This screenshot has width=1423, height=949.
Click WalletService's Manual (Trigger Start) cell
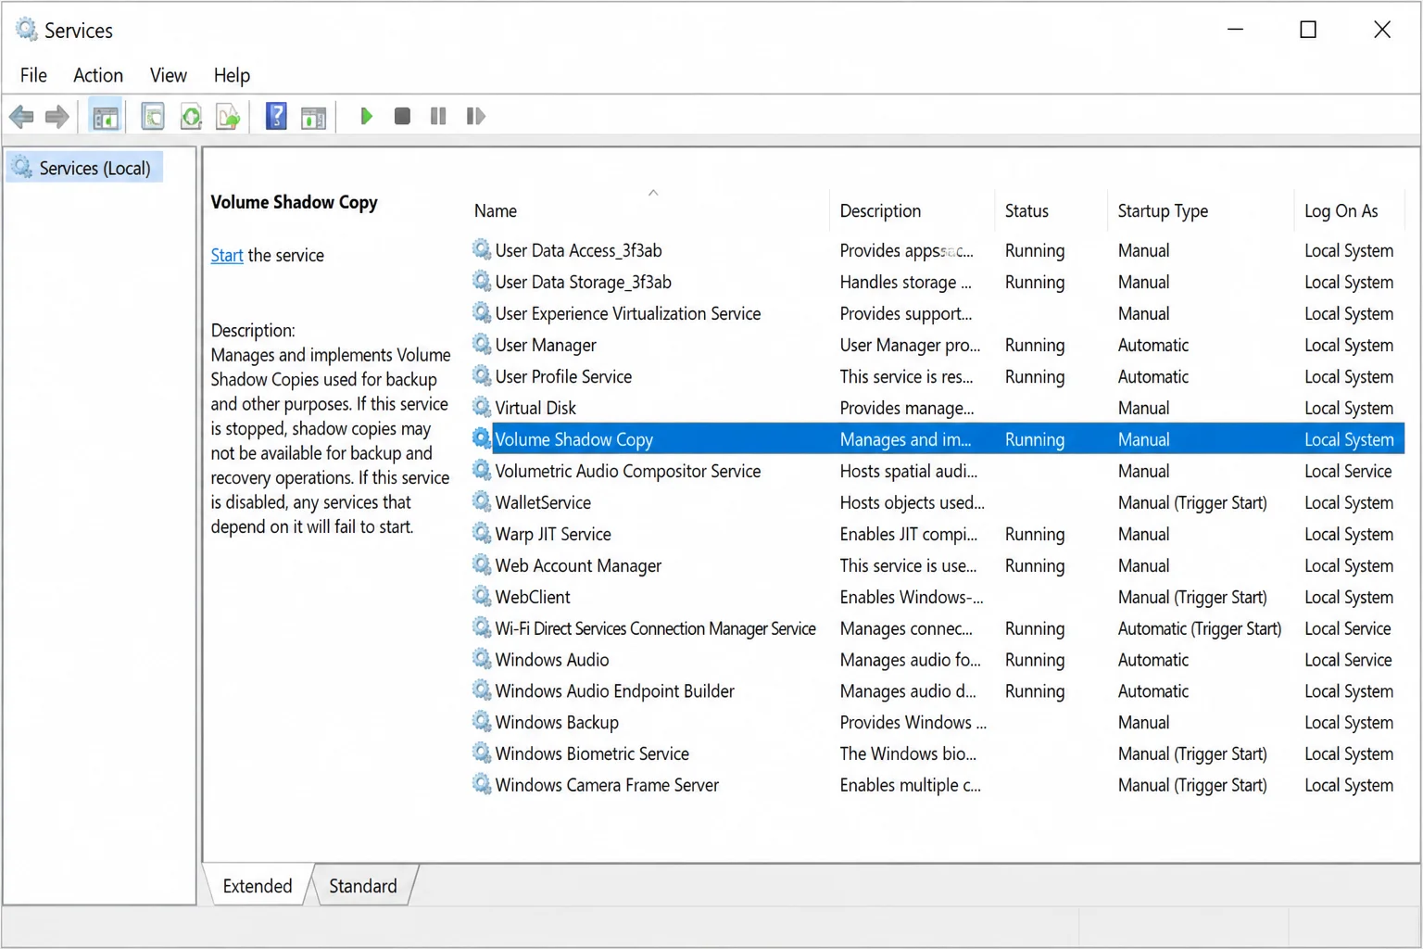(x=1192, y=502)
